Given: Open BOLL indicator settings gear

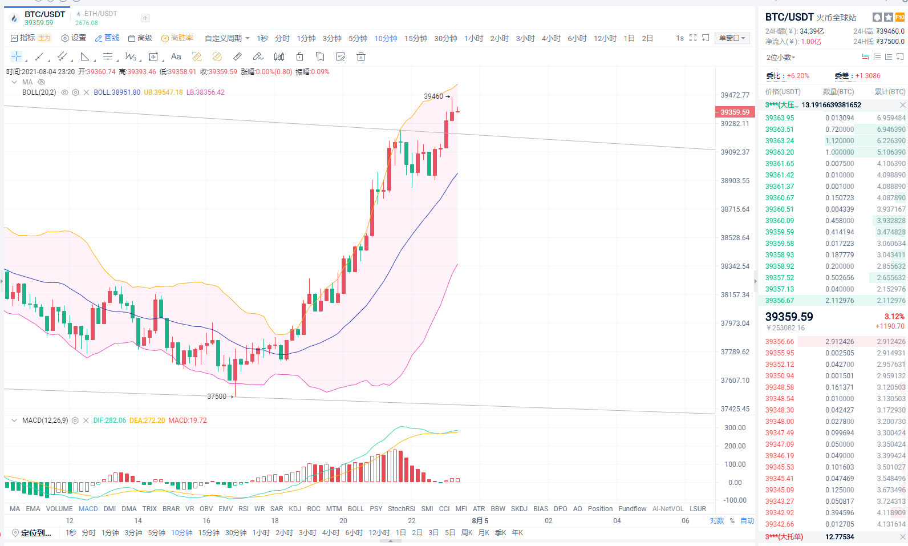Looking at the screenshot, I should point(75,92).
